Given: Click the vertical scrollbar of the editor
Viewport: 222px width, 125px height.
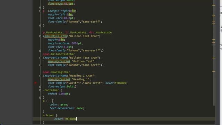Looking at the screenshot, I should pyautogui.click(x=214, y=53).
